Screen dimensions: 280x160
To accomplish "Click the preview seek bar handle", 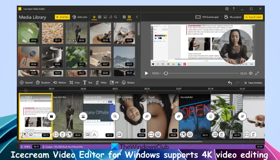I will click(166, 73).
